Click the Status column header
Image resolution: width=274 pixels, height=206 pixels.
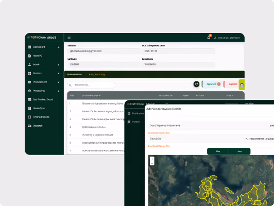pyautogui.click(x=230, y=96)
